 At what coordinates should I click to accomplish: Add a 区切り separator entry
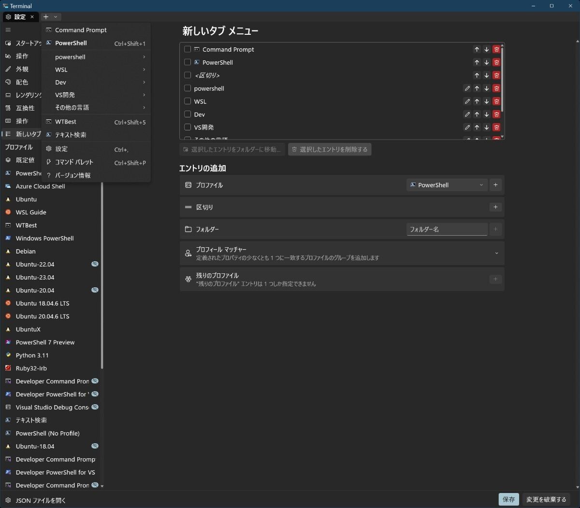[x=495, y=207]
